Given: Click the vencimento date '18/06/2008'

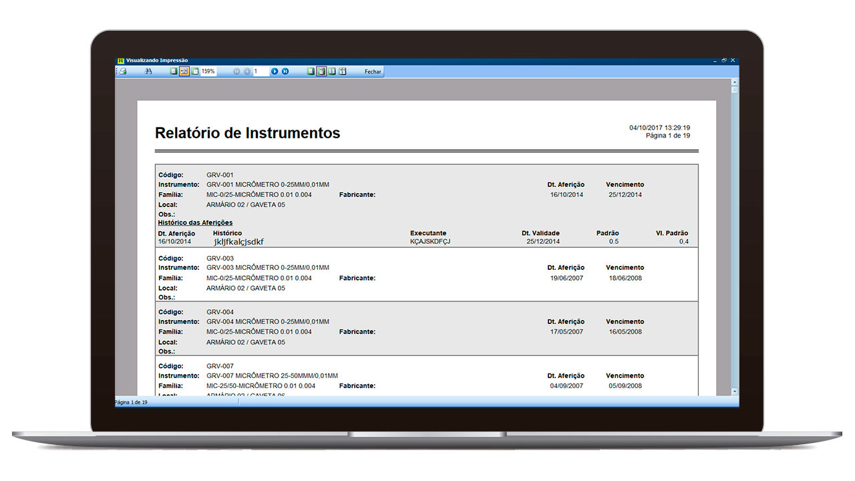Looking at the screenshot, I should [x=625, y=278].
